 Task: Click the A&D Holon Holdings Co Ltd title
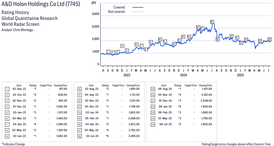pos(41,4)
